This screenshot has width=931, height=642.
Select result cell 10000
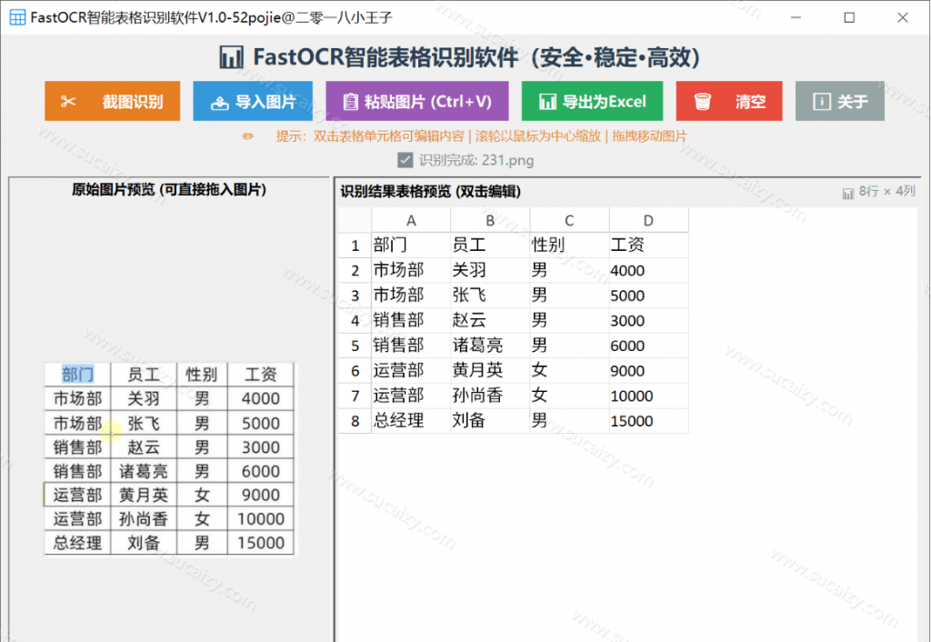click(x=648, y=396)
